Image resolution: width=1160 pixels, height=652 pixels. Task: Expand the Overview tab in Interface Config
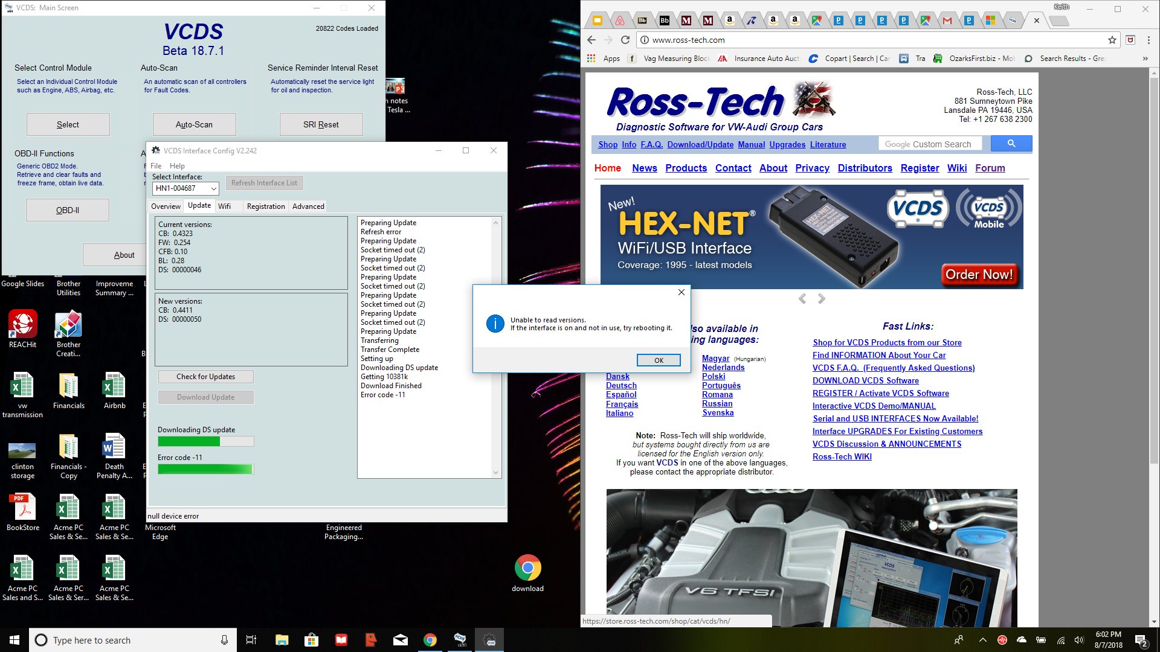pos(165,206)
